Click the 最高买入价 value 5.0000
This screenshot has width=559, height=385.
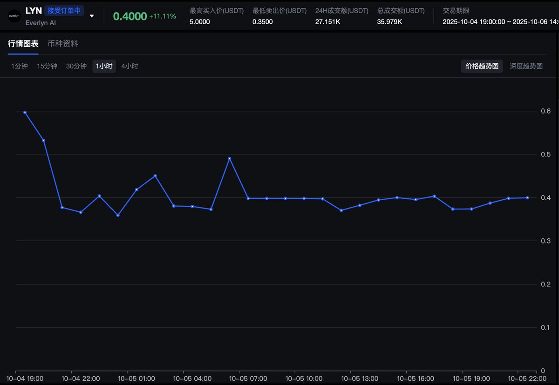(199, 21)
